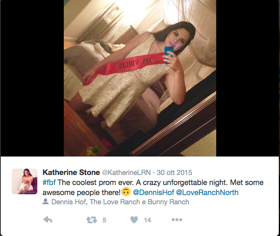280x236 pixels.
Task: Retweet this post using the retweet icon
Action: [x=91, y=220]
